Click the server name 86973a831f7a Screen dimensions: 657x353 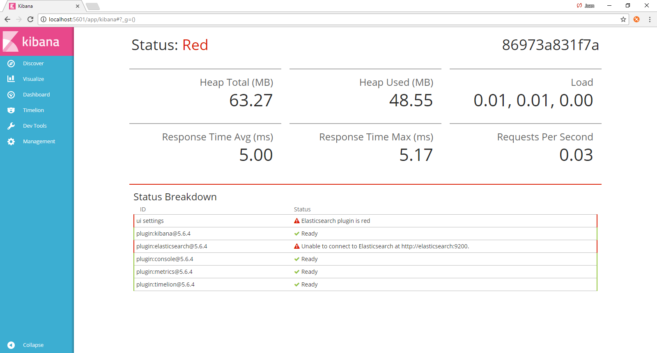pos(551,45)
